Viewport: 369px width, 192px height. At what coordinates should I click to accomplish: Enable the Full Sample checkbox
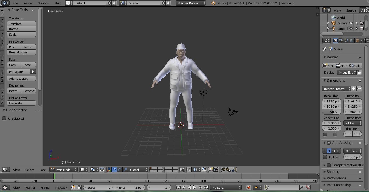(325, 157)
